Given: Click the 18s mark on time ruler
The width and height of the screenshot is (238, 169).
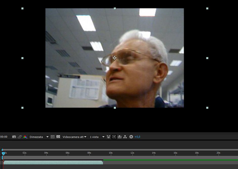Looking at the screenshot, I should [197, 153].
